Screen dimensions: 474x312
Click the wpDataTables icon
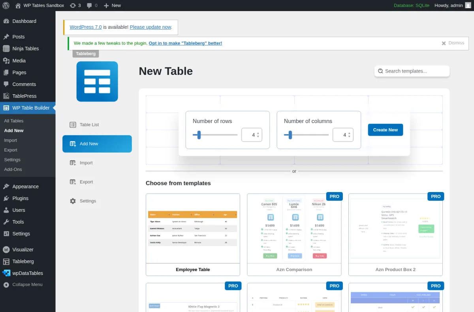point(6,273)
